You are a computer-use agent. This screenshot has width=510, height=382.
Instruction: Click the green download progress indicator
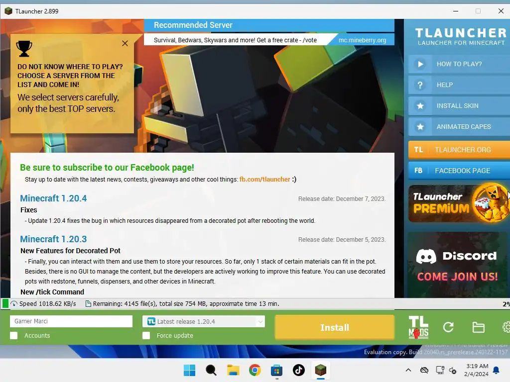click(5, 304)
